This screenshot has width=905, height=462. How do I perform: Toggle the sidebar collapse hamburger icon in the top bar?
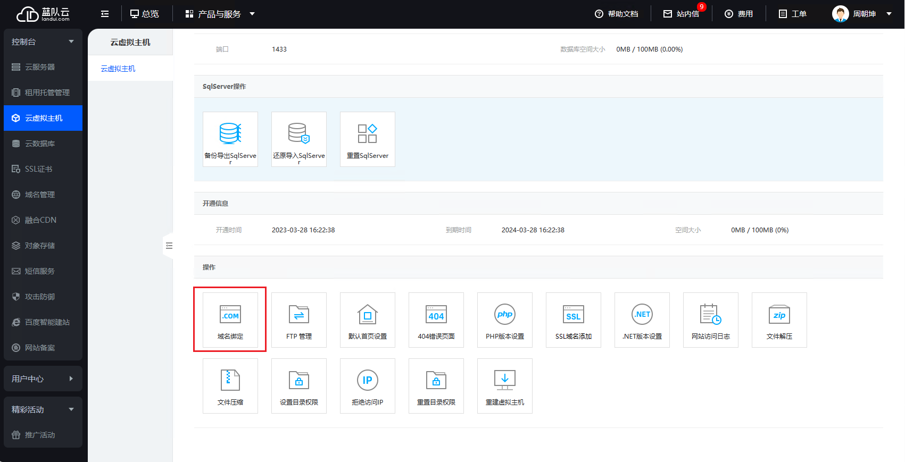pyautogui.click(x=105, y=14)
